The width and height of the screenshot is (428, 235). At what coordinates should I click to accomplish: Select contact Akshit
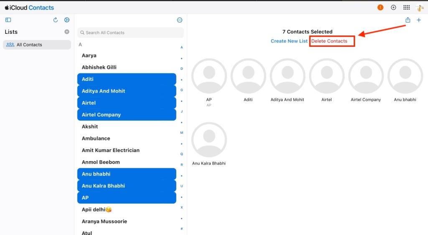coord(127,126)
